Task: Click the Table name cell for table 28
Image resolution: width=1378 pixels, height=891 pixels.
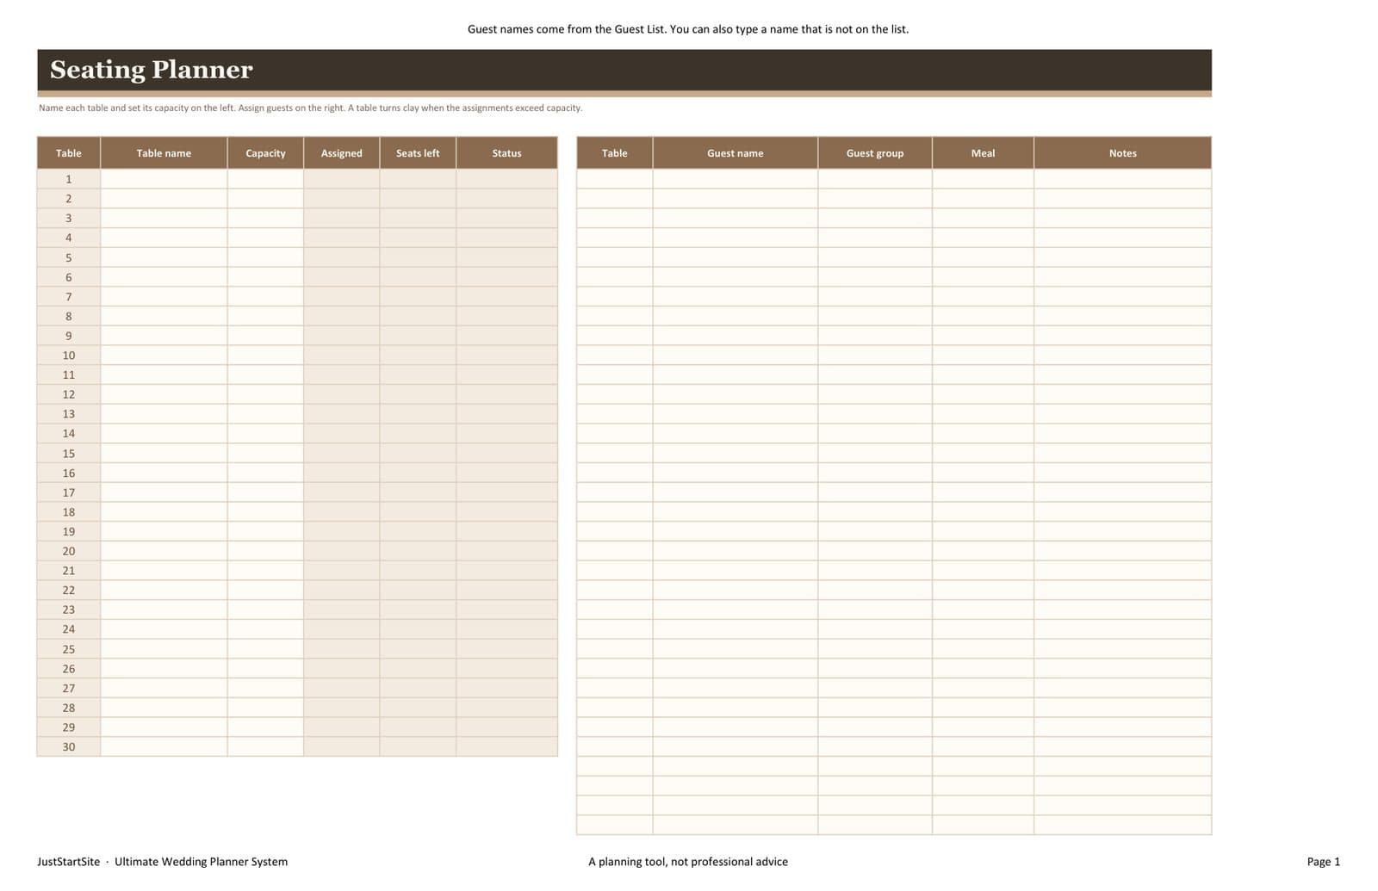Action: [164, 708]
